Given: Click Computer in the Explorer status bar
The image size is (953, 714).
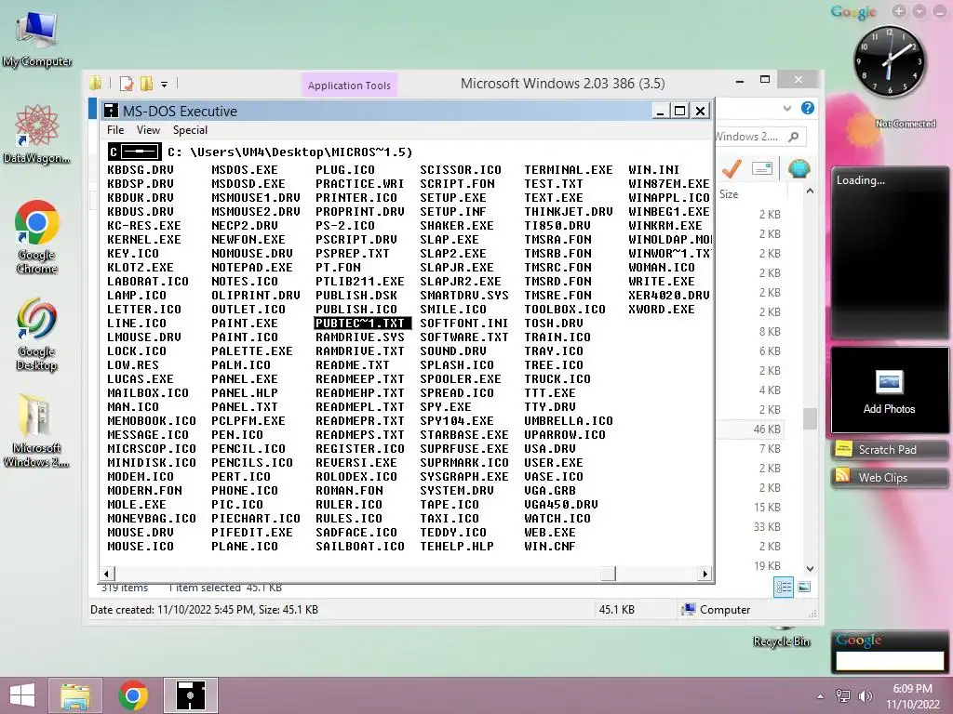Looking at the screenshot, I should click(717, 610).
